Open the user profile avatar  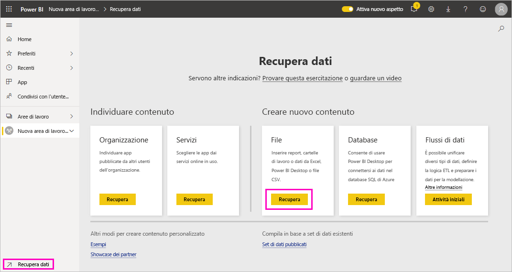501,9
